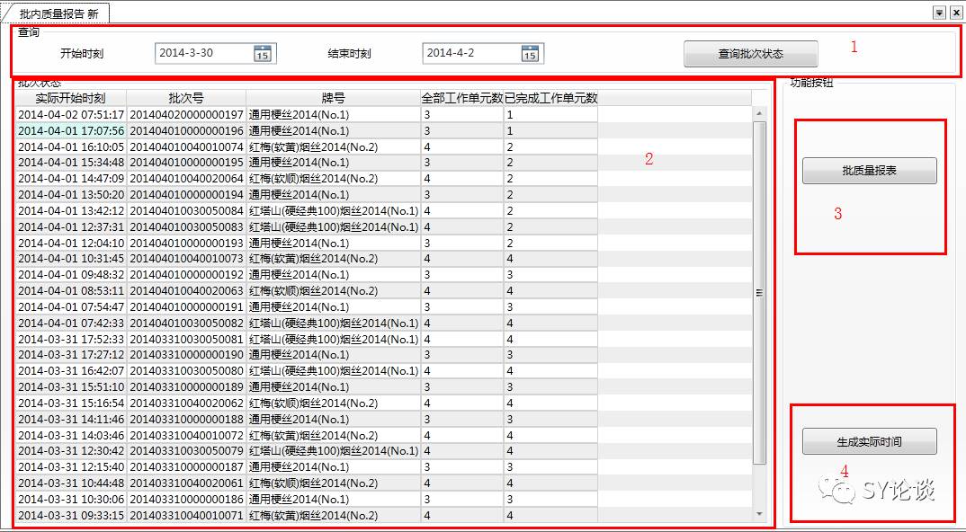
Task: Sort by 牌号 column header
Action: pos(333,98)
